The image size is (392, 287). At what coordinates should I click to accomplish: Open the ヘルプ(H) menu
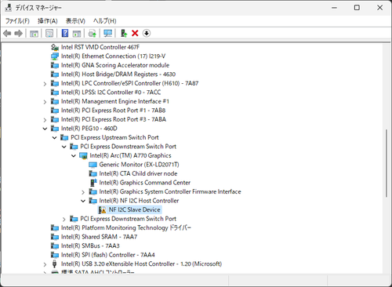coord(105,21)
